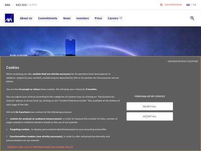The width and height of the screenshot is (201, 151).
Task: Click the AXA logo in header
Action: tap(9, 18)
